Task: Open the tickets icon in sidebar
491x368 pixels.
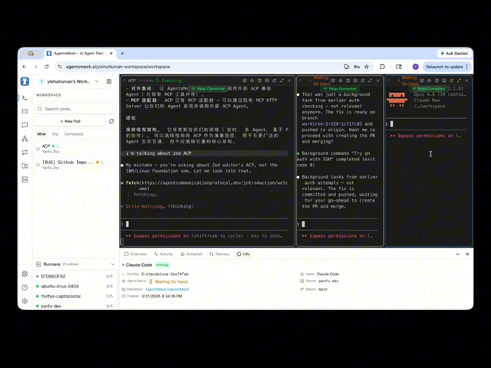Action: (x=25, y=111)
